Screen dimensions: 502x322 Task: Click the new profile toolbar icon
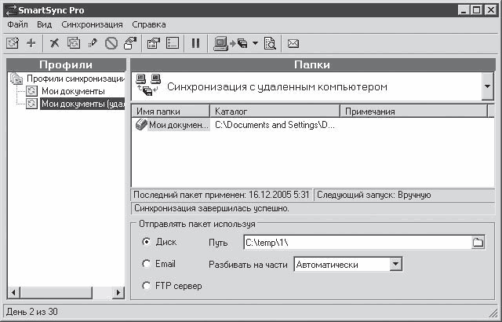point(13,43)
